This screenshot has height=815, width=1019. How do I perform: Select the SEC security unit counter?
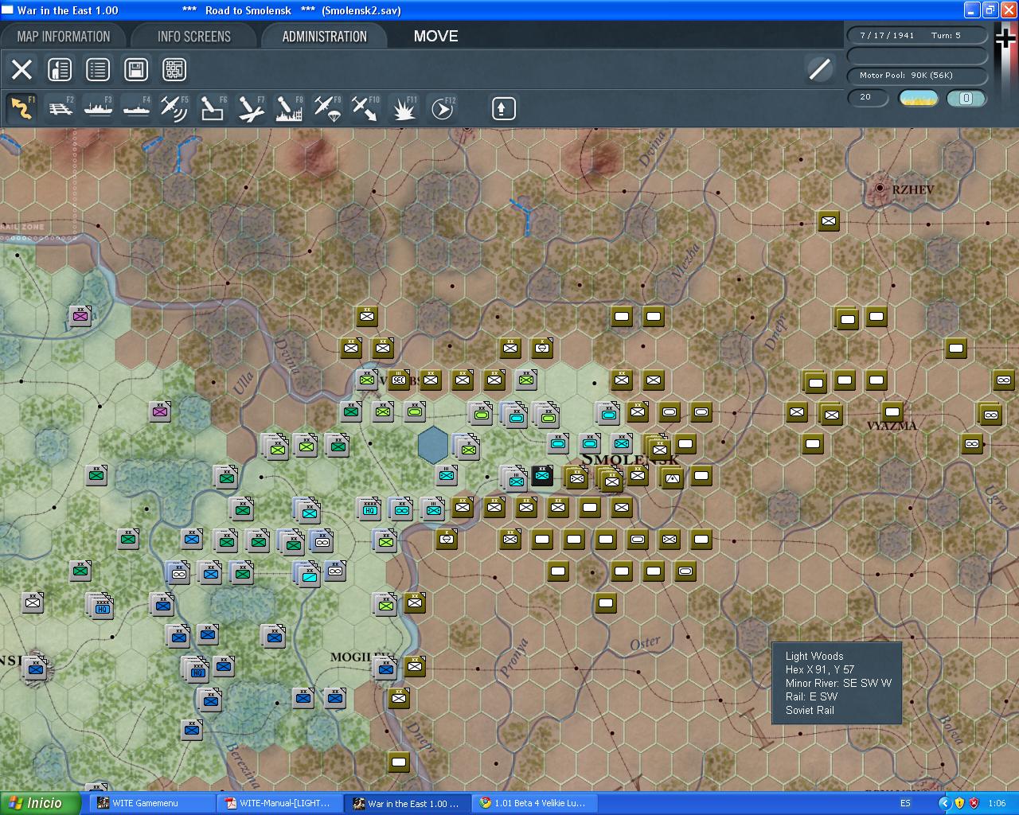click(399, 380)
